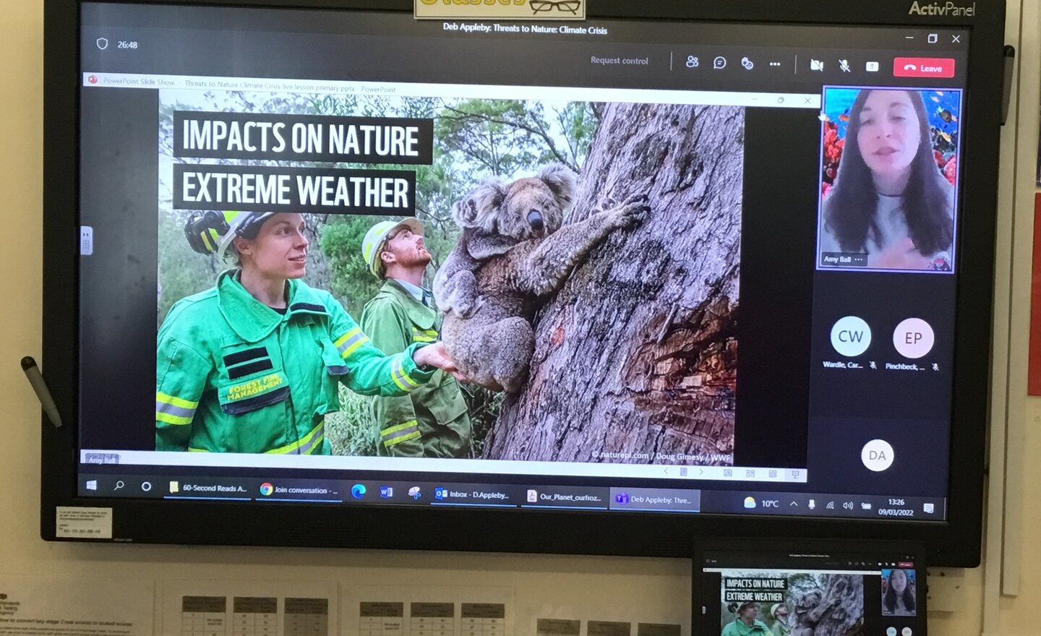
Task: Switch to reading view via its icon
Action: (x=774, y=474)
